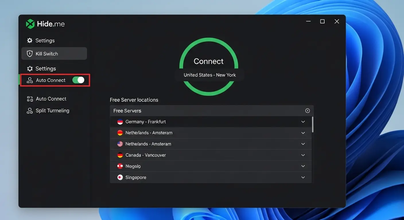The height and width of the screenshot is (220, 404).
Task: Click the Germany - Frankfurt flag icon
Action: [x=120, y=122]
